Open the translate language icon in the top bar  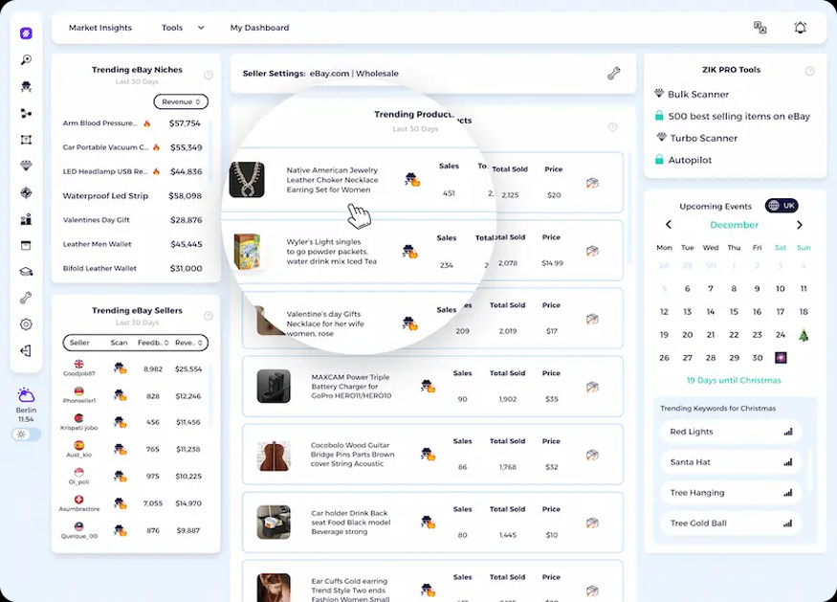(760, 28)
